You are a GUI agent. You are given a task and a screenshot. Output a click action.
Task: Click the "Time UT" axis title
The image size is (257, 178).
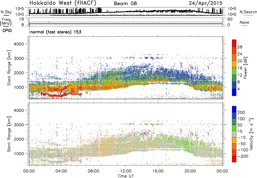point(126,176)
